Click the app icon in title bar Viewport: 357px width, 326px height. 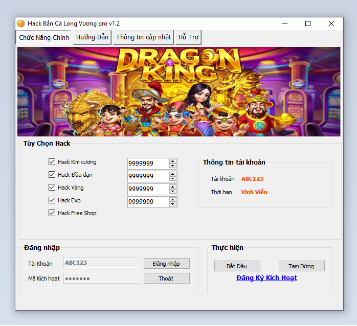[x=21, y=24]
